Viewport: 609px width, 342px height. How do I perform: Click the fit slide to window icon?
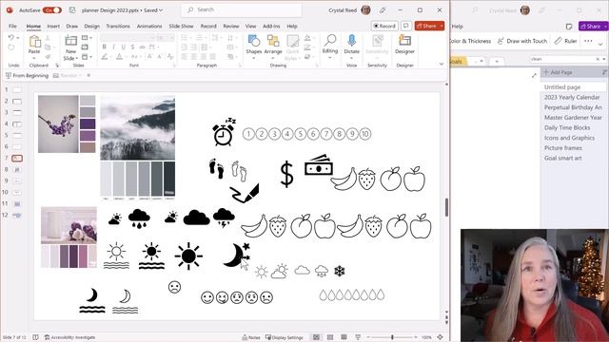click(x=440, y=337)
